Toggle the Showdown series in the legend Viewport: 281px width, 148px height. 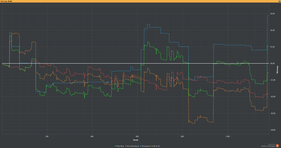point(145,146)
